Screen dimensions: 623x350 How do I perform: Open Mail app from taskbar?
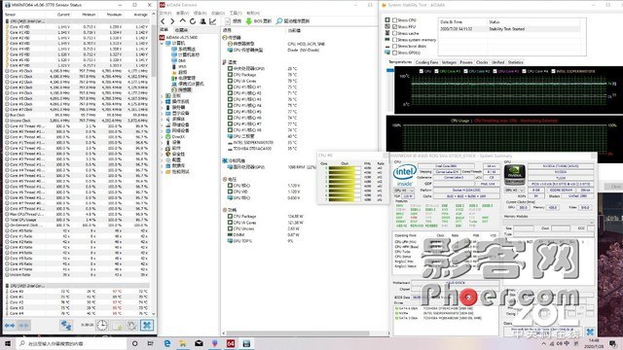[199, 343]
